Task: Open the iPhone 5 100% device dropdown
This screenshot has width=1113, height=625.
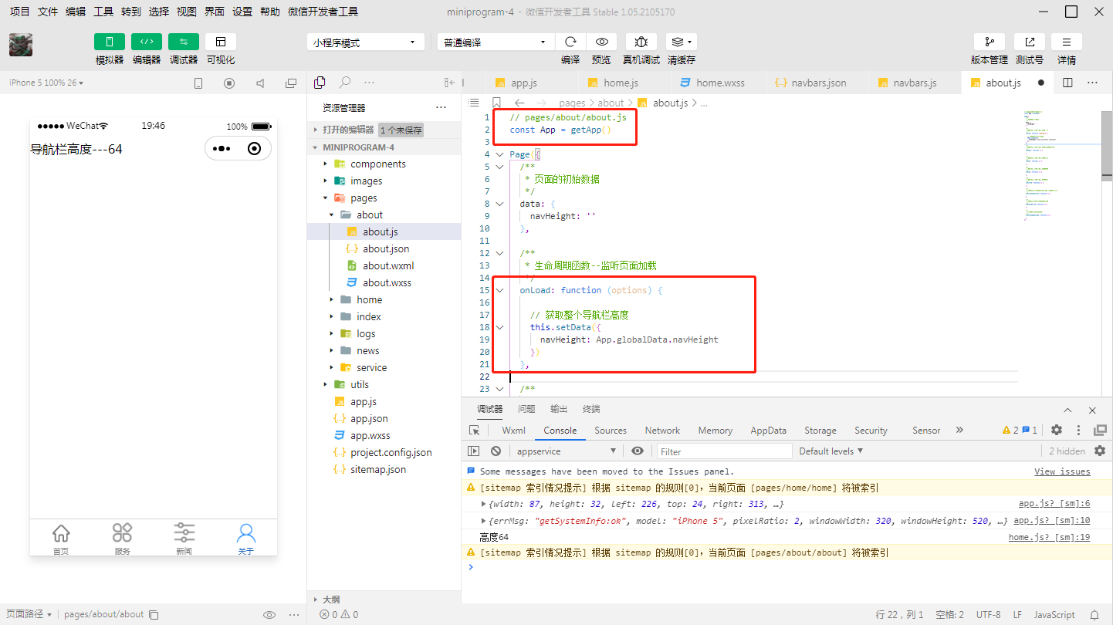Action: pos(46,83)
